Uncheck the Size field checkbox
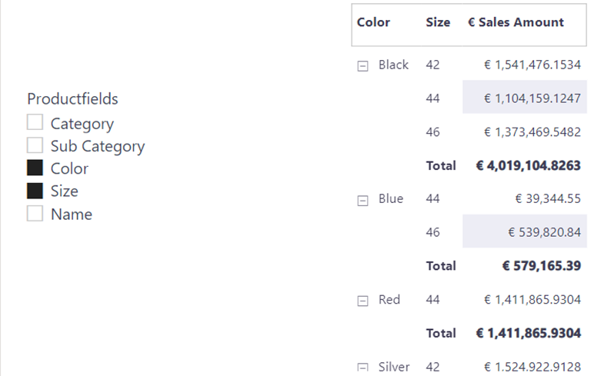Viewport: 611px width, 376px height. tap(35, 191)
